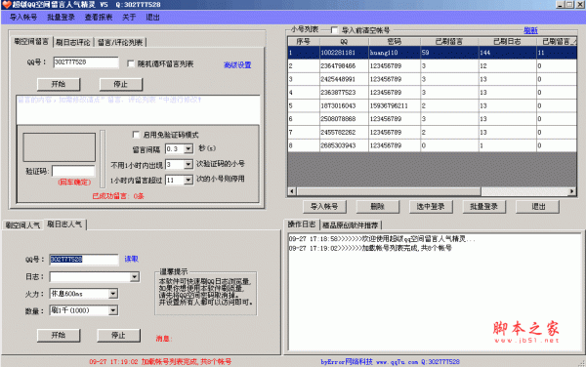This screenshot has height=367, width=586.
Task: Open the 批量登录 menu
Action: tap(61, 18)
